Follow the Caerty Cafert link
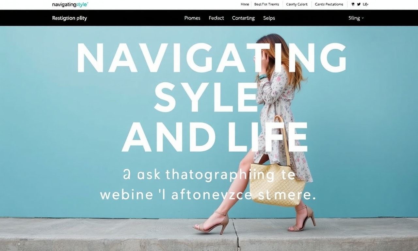This screenshot has width=418, height=251. pos(297,4)
